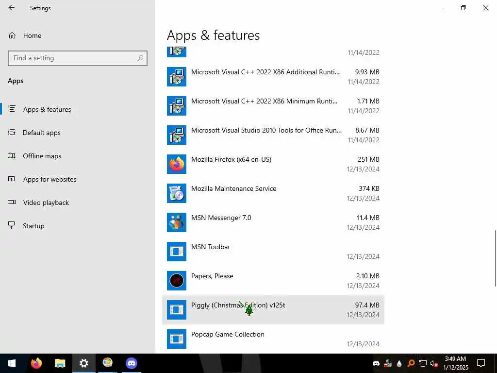Click the Visual Studio 2010 Tools installer icon
This screenshot has width=497, height=373.
point(177,135)
